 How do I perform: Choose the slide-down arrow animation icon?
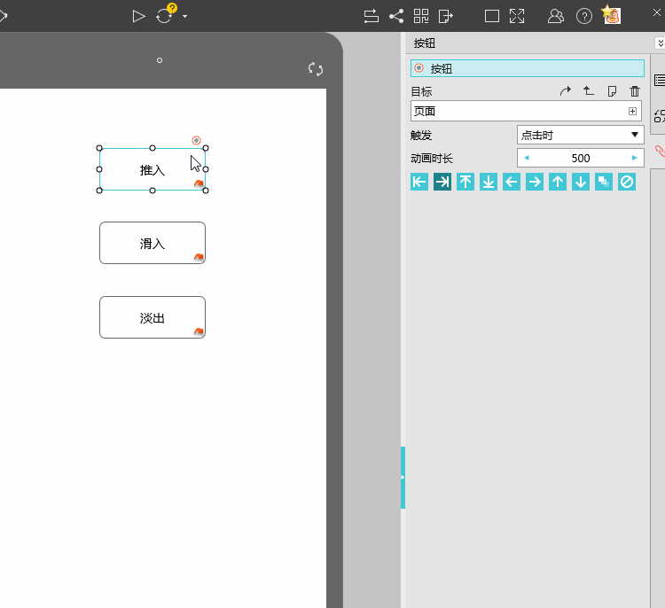click(581, 182)
